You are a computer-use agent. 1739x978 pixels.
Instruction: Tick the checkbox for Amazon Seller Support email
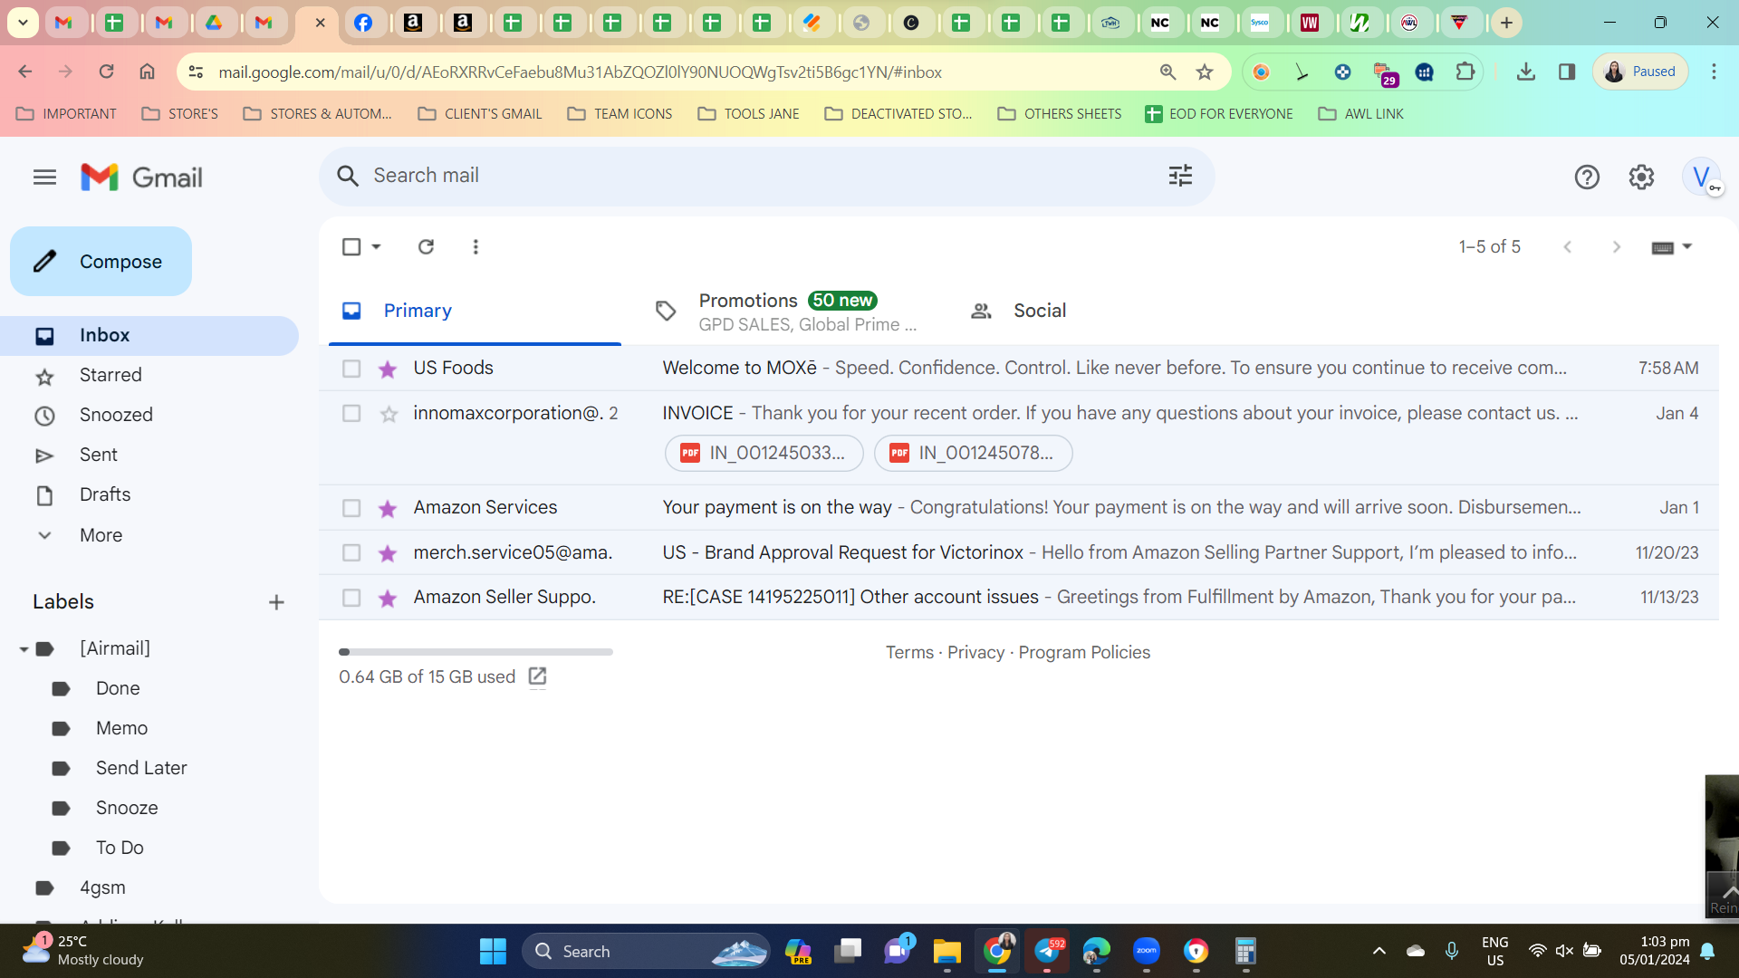click(351, 598)
